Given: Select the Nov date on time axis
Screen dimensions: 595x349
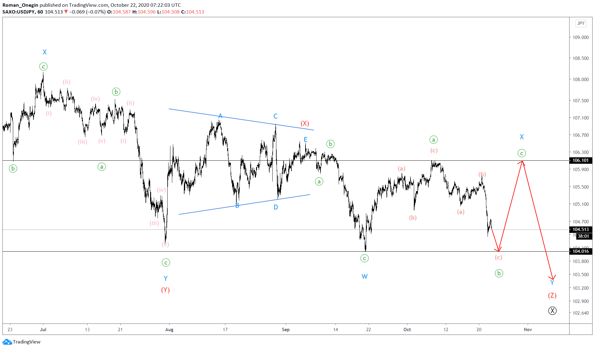Looking at the screenshot, I should (528, 330).
